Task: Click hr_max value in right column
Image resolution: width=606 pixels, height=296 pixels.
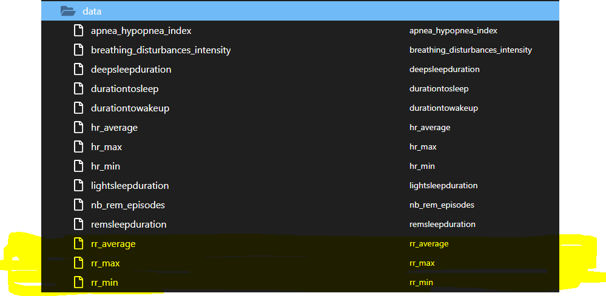Action: pos(423,147)
